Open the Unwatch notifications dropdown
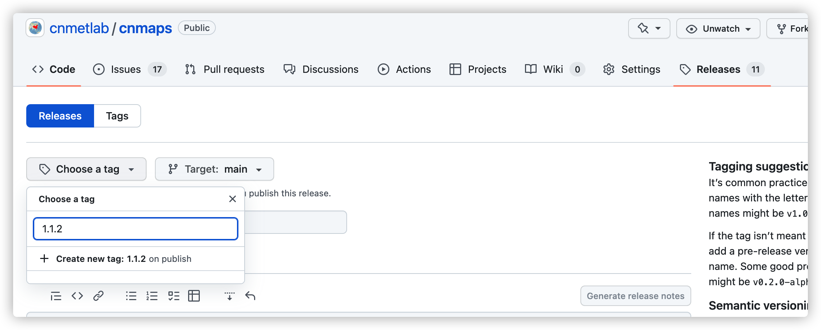This screenshot has width=821, height=330. [x=718, y=28]
